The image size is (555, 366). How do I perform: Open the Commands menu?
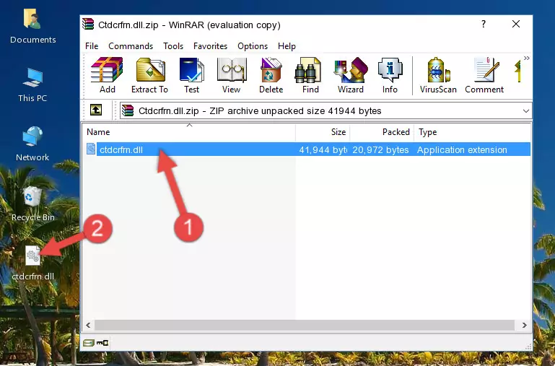click(x=131, y=46)
